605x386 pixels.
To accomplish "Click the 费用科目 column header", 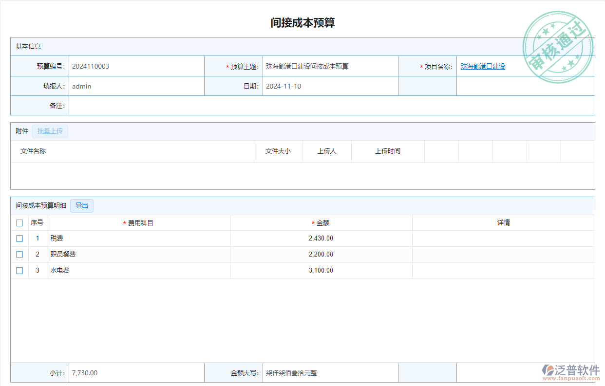I will coord(140,223).
